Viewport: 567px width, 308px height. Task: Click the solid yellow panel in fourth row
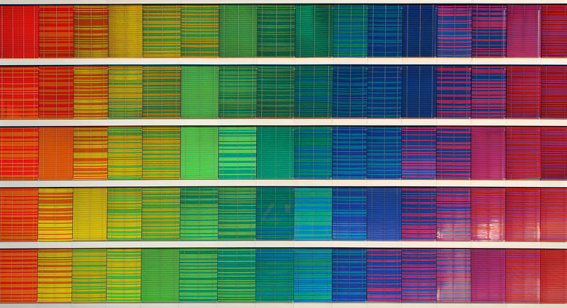click(x=90, y=214)
